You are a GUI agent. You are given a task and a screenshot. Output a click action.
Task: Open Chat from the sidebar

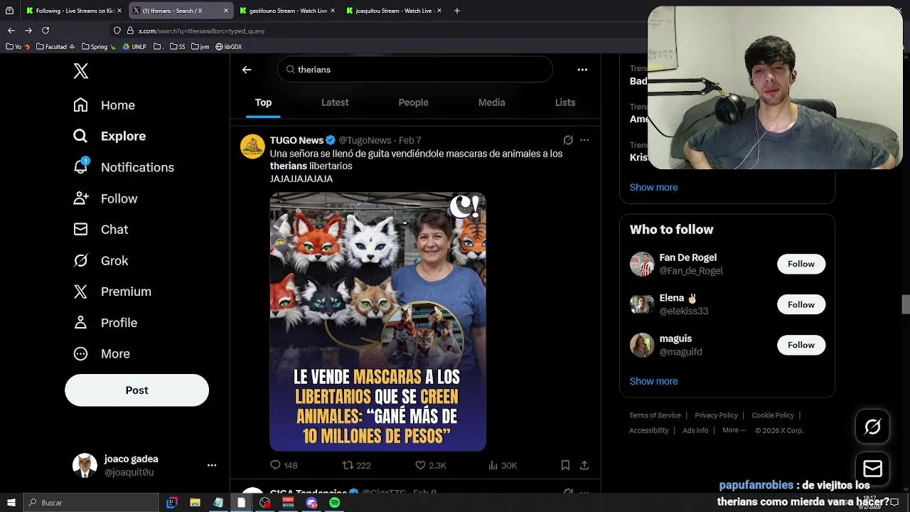(100, 230)
